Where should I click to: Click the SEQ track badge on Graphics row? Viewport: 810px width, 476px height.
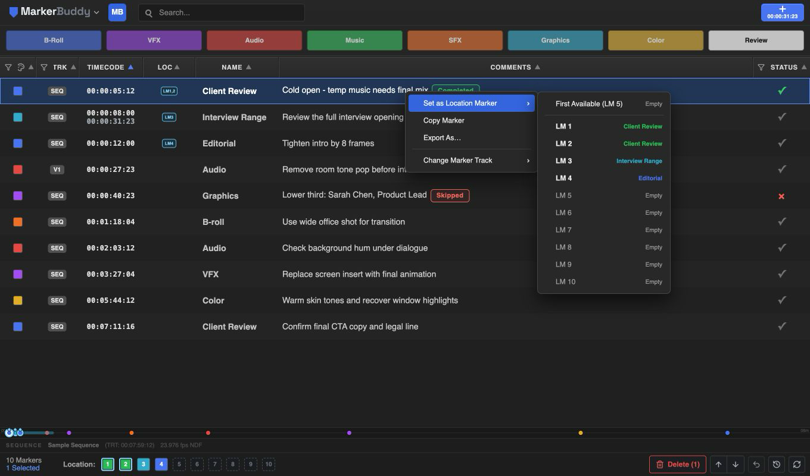(x=57, y=196)
